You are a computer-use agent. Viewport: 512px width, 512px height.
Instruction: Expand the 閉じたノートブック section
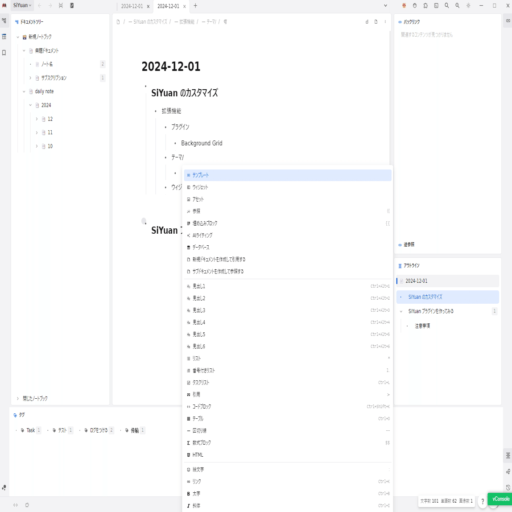18,398
